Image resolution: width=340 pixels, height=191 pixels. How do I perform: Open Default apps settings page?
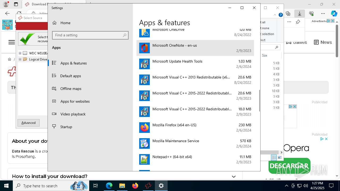click(90, 76)
